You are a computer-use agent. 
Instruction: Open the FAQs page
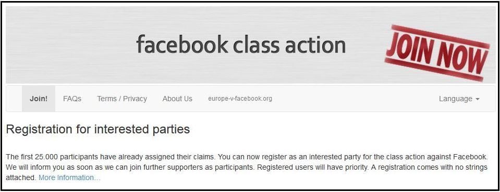click(72, 99)
